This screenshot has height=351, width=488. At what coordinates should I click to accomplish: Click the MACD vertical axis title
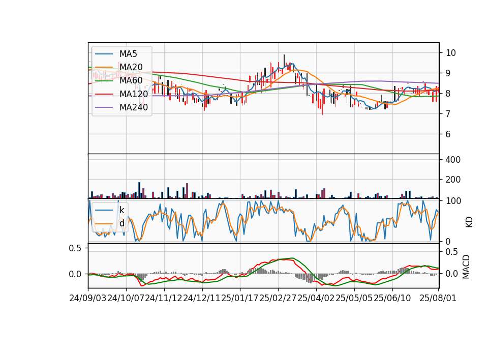[x=466, y=267]
